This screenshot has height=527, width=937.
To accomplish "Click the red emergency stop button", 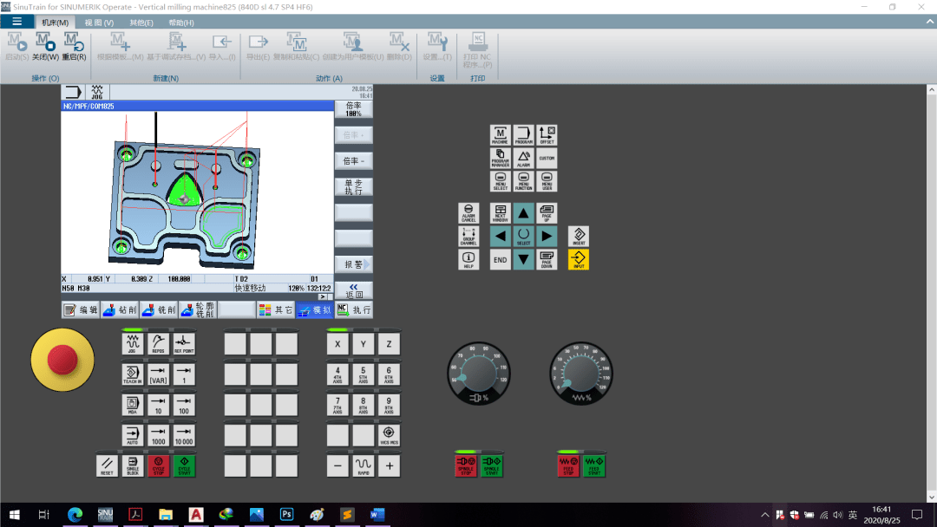I will (62, 360).
